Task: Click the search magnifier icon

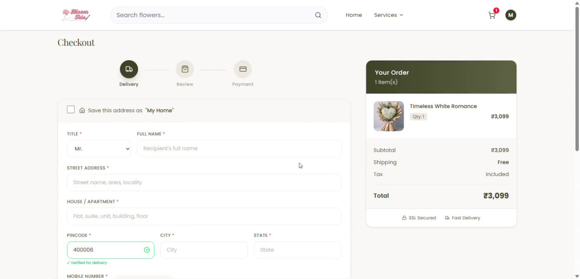Action: point(318,15)
